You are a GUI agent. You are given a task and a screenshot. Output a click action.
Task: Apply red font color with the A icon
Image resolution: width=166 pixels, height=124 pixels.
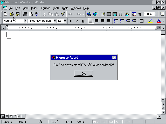point(159,21)
